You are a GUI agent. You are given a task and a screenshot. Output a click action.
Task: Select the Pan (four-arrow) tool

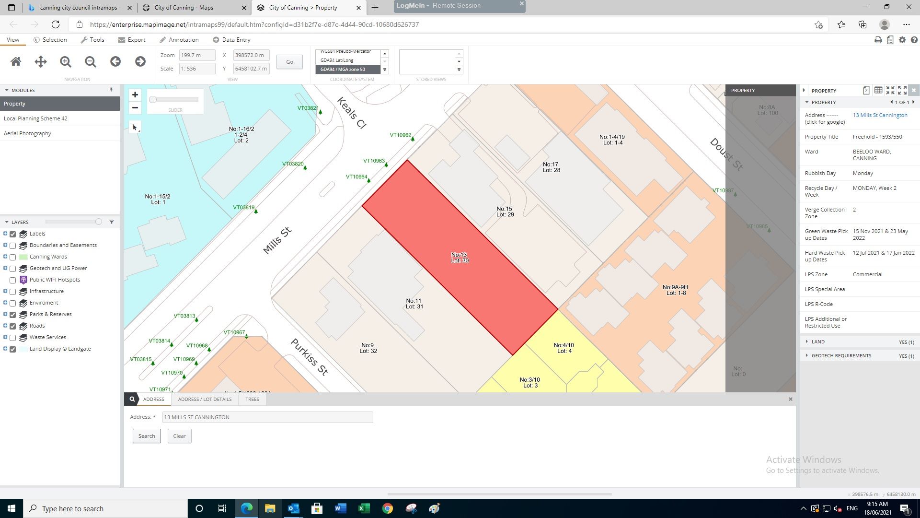(41, 61)
